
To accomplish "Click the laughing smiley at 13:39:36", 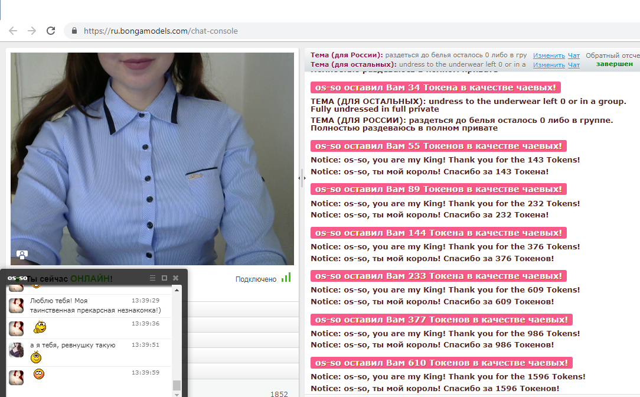I will point(39,327).
